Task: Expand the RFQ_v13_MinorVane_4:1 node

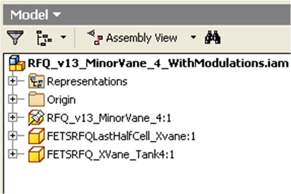Action: (13, 118)
